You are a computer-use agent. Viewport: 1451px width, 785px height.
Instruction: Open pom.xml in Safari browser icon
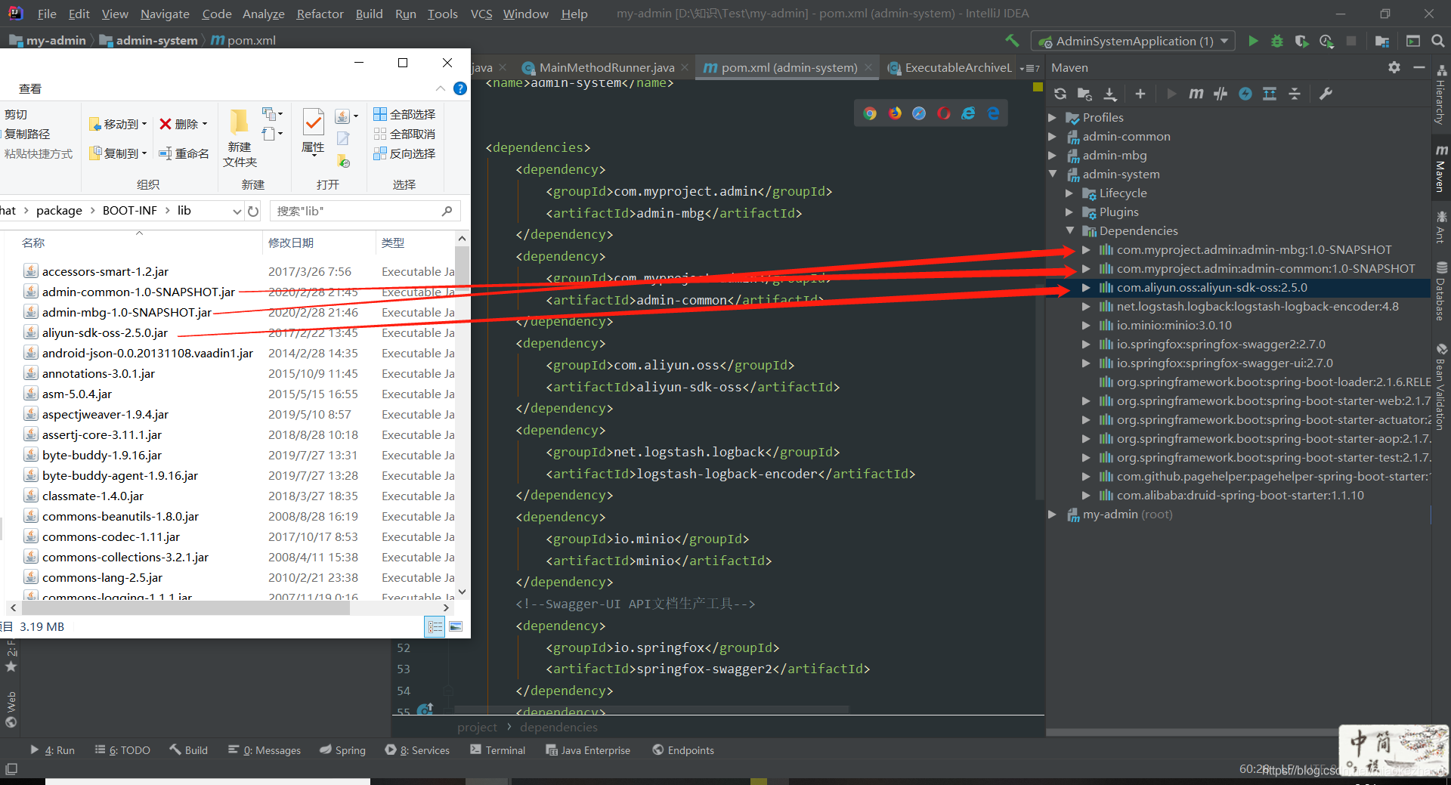pos(919,113)
